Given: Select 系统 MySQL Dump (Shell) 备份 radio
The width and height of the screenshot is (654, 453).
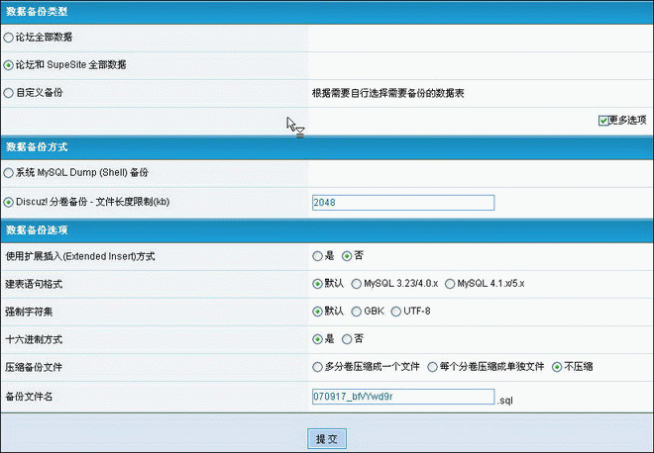Looking at the screenshot, I should (x=8, y=173).
